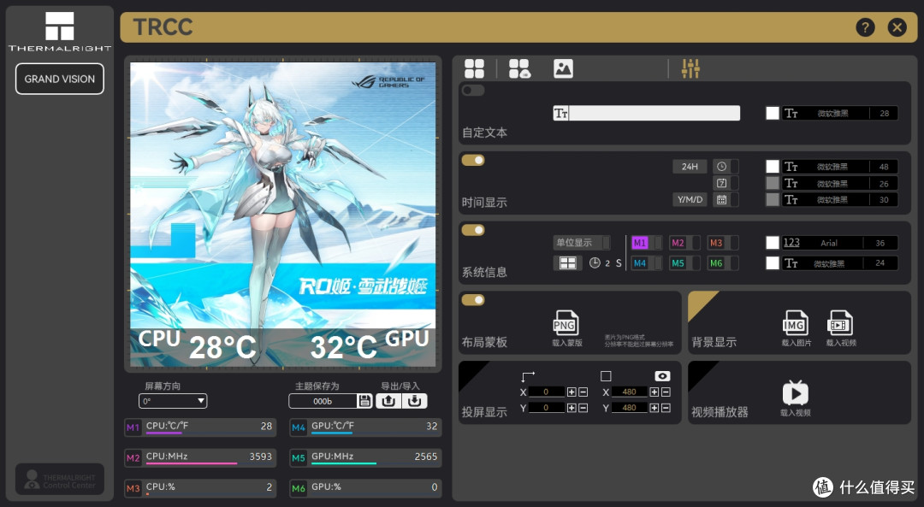Image resolution: width=924 pixels, height=507 pixels.
Task: Click the size square icon in 投屏显示
Action: (x=606, y=375)
